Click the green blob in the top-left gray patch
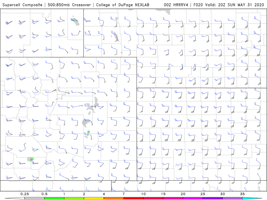The height and width of the screenshot is (200, 267). coord(73,20)
